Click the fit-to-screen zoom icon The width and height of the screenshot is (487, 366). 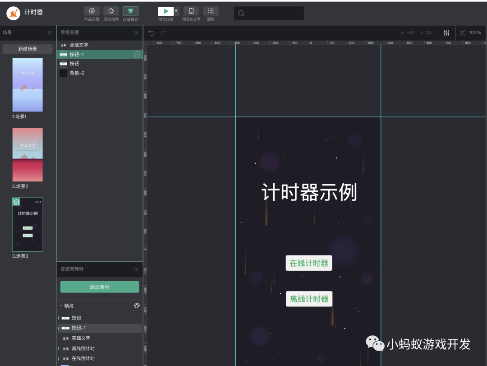(463, 32)
